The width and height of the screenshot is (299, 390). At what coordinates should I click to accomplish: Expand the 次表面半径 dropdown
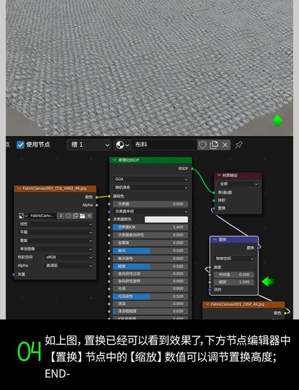[151, 211]
